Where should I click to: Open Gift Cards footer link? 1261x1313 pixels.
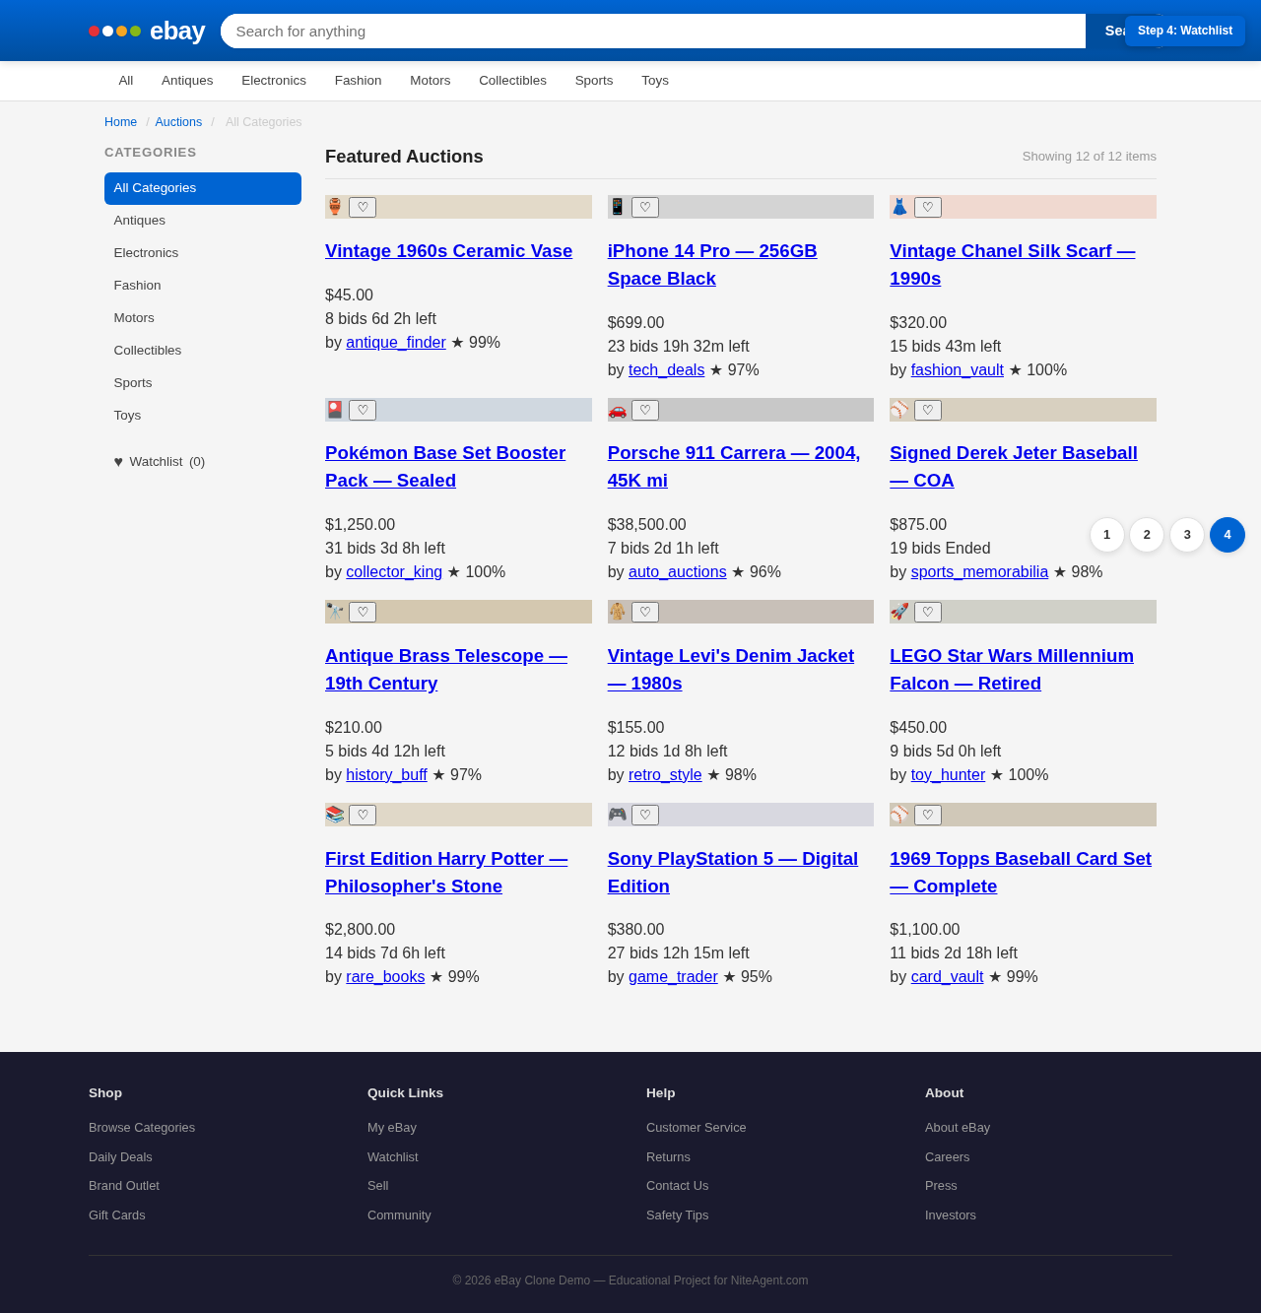tap(117, 1215)
